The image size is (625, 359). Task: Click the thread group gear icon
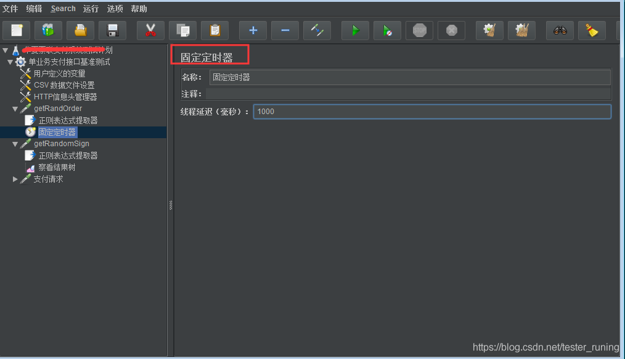[x=20, y=62]
